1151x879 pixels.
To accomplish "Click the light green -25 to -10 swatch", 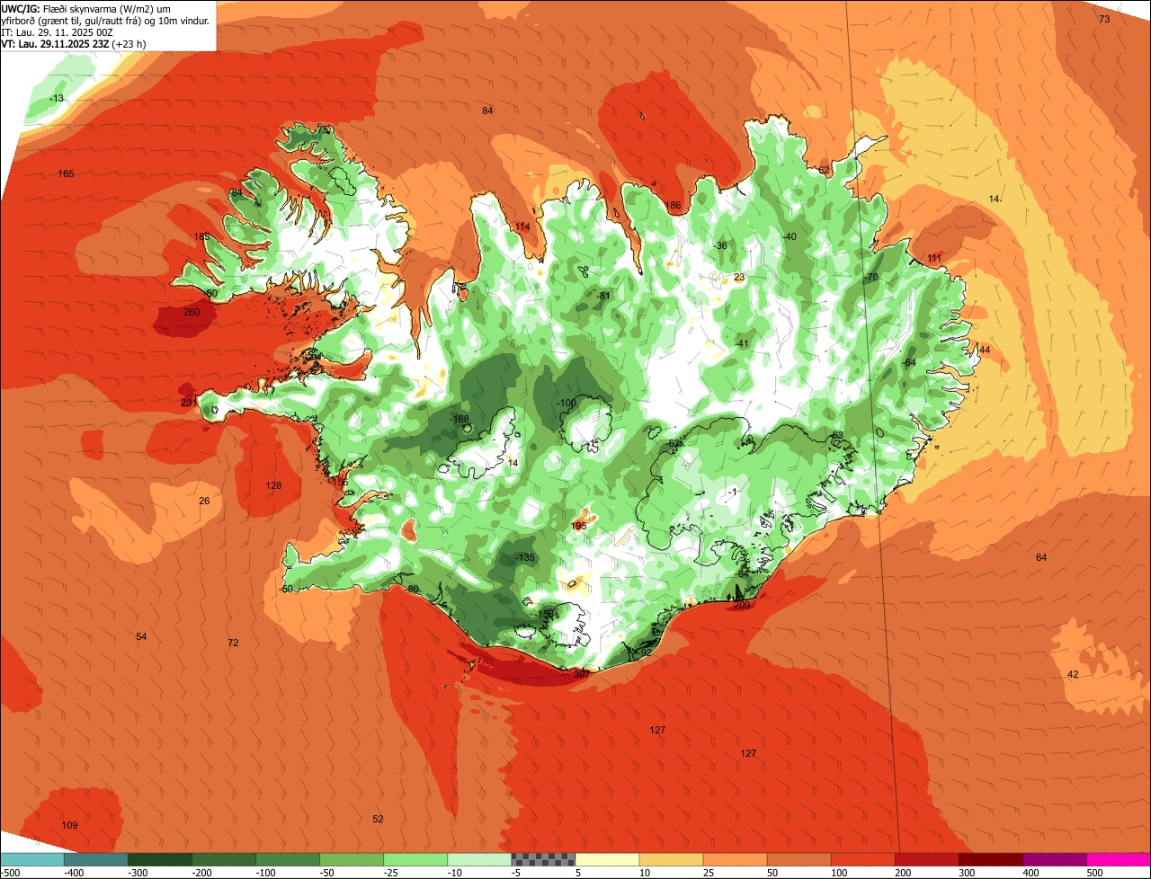I will tap(415, 859).
